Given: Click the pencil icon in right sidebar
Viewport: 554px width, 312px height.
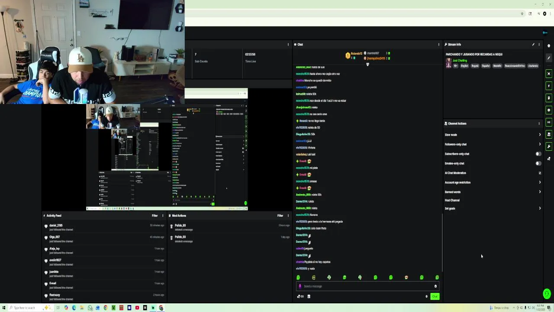Looking at the screenshot, I should pos(549,58).
